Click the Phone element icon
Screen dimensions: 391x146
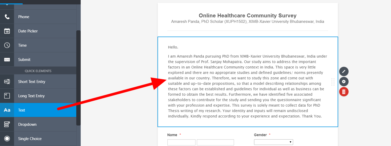tap(7, 17)
